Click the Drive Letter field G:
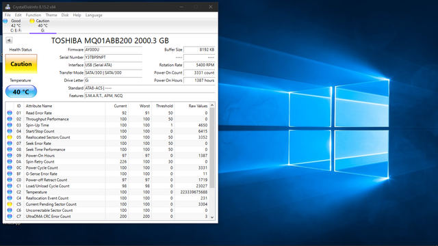 [113, 81]
